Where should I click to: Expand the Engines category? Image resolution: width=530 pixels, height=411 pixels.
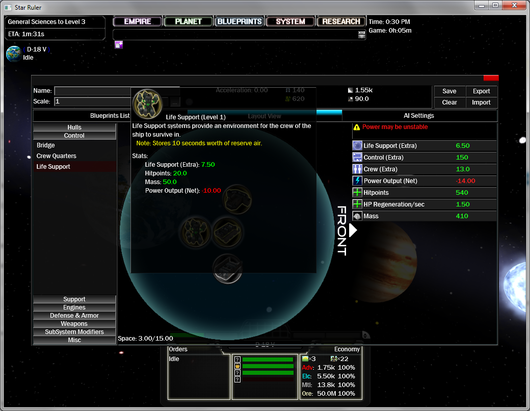[x=74, y=307]
